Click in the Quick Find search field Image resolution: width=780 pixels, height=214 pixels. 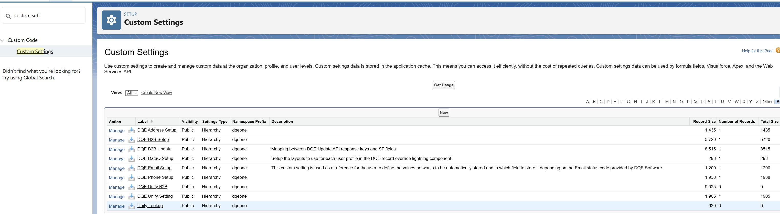[x=44, y=15]
